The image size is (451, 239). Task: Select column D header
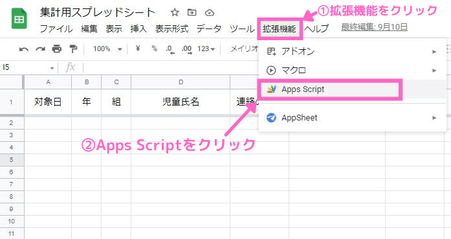(181, 82)
